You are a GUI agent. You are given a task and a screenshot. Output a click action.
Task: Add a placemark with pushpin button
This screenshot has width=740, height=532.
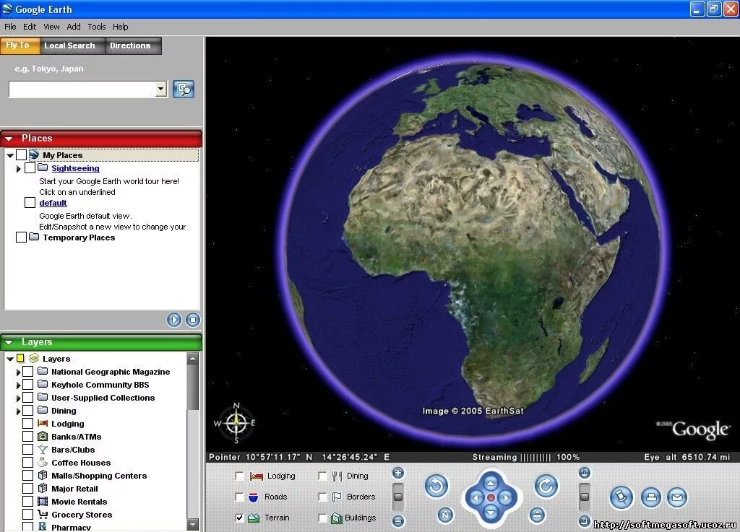[621, 497]
